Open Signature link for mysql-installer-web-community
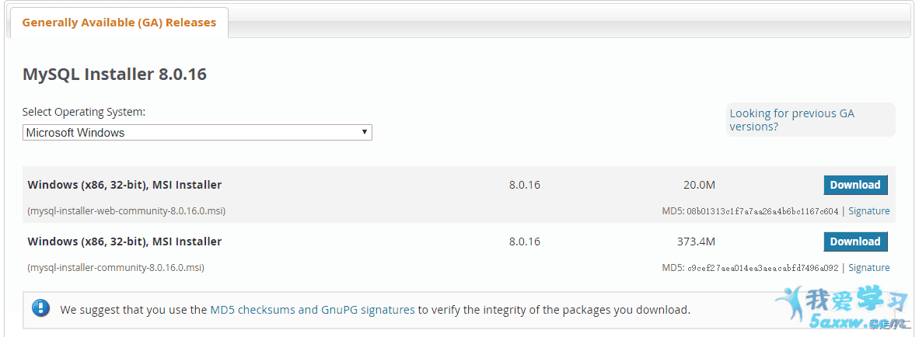 pyautogui.click(x=868, y=210)
